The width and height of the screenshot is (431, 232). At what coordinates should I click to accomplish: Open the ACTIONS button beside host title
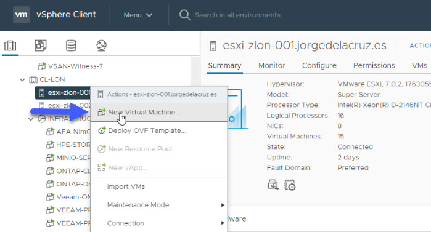(x=421, y=46)
